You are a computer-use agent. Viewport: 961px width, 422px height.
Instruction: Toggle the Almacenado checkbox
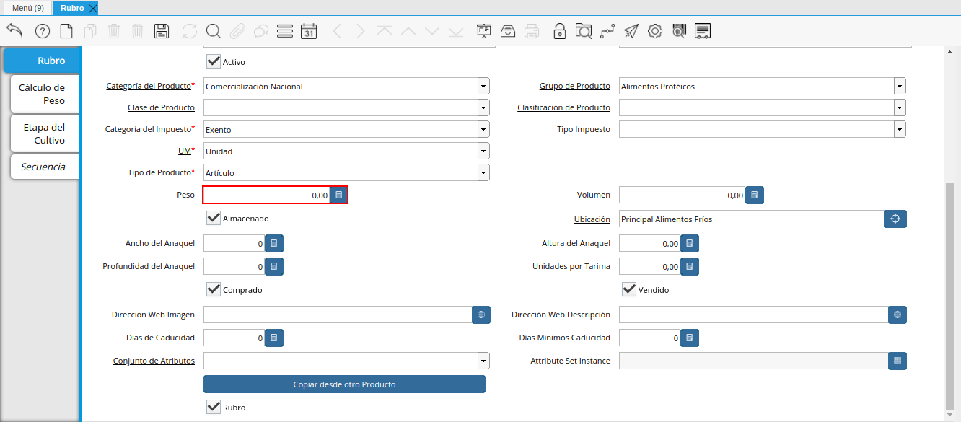tap(214, 218)
